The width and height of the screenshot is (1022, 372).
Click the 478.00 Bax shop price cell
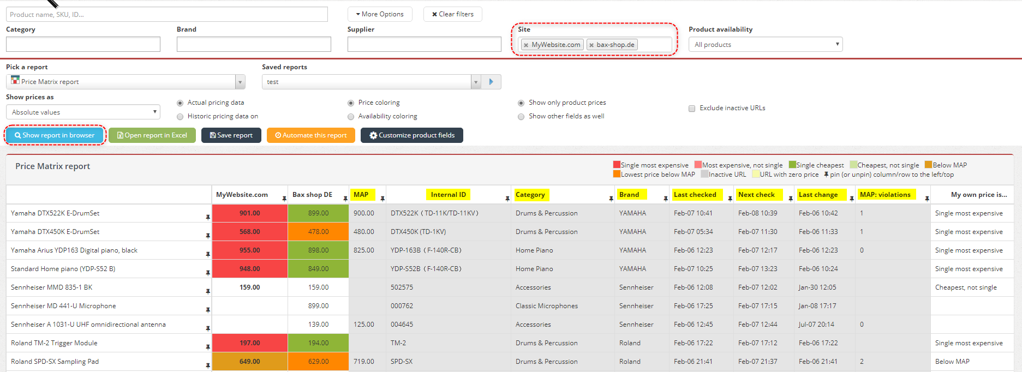[x=318, y=232]
